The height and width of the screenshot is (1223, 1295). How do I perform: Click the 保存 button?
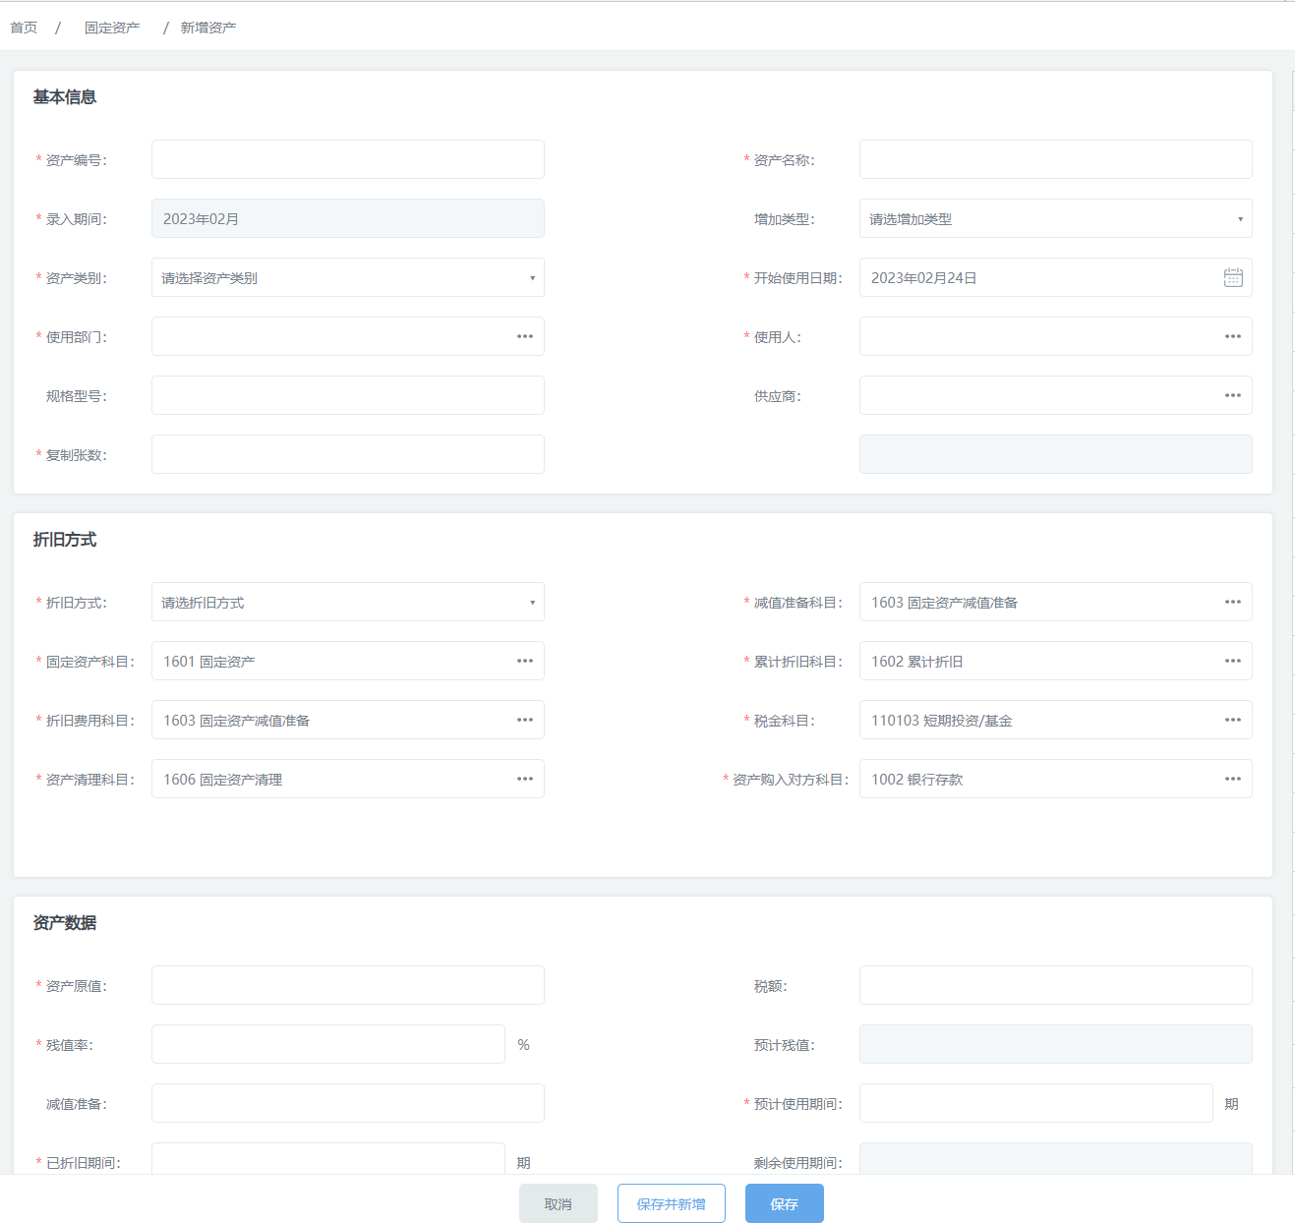point(785,1203)
